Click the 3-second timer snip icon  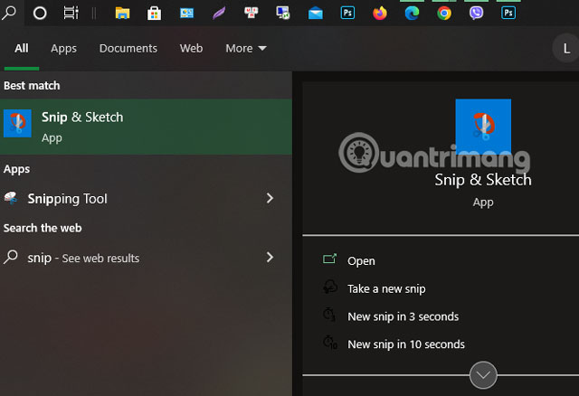pos(329,315)
